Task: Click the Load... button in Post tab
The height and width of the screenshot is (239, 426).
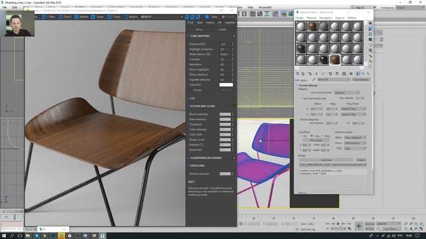Action: point(223,29)
